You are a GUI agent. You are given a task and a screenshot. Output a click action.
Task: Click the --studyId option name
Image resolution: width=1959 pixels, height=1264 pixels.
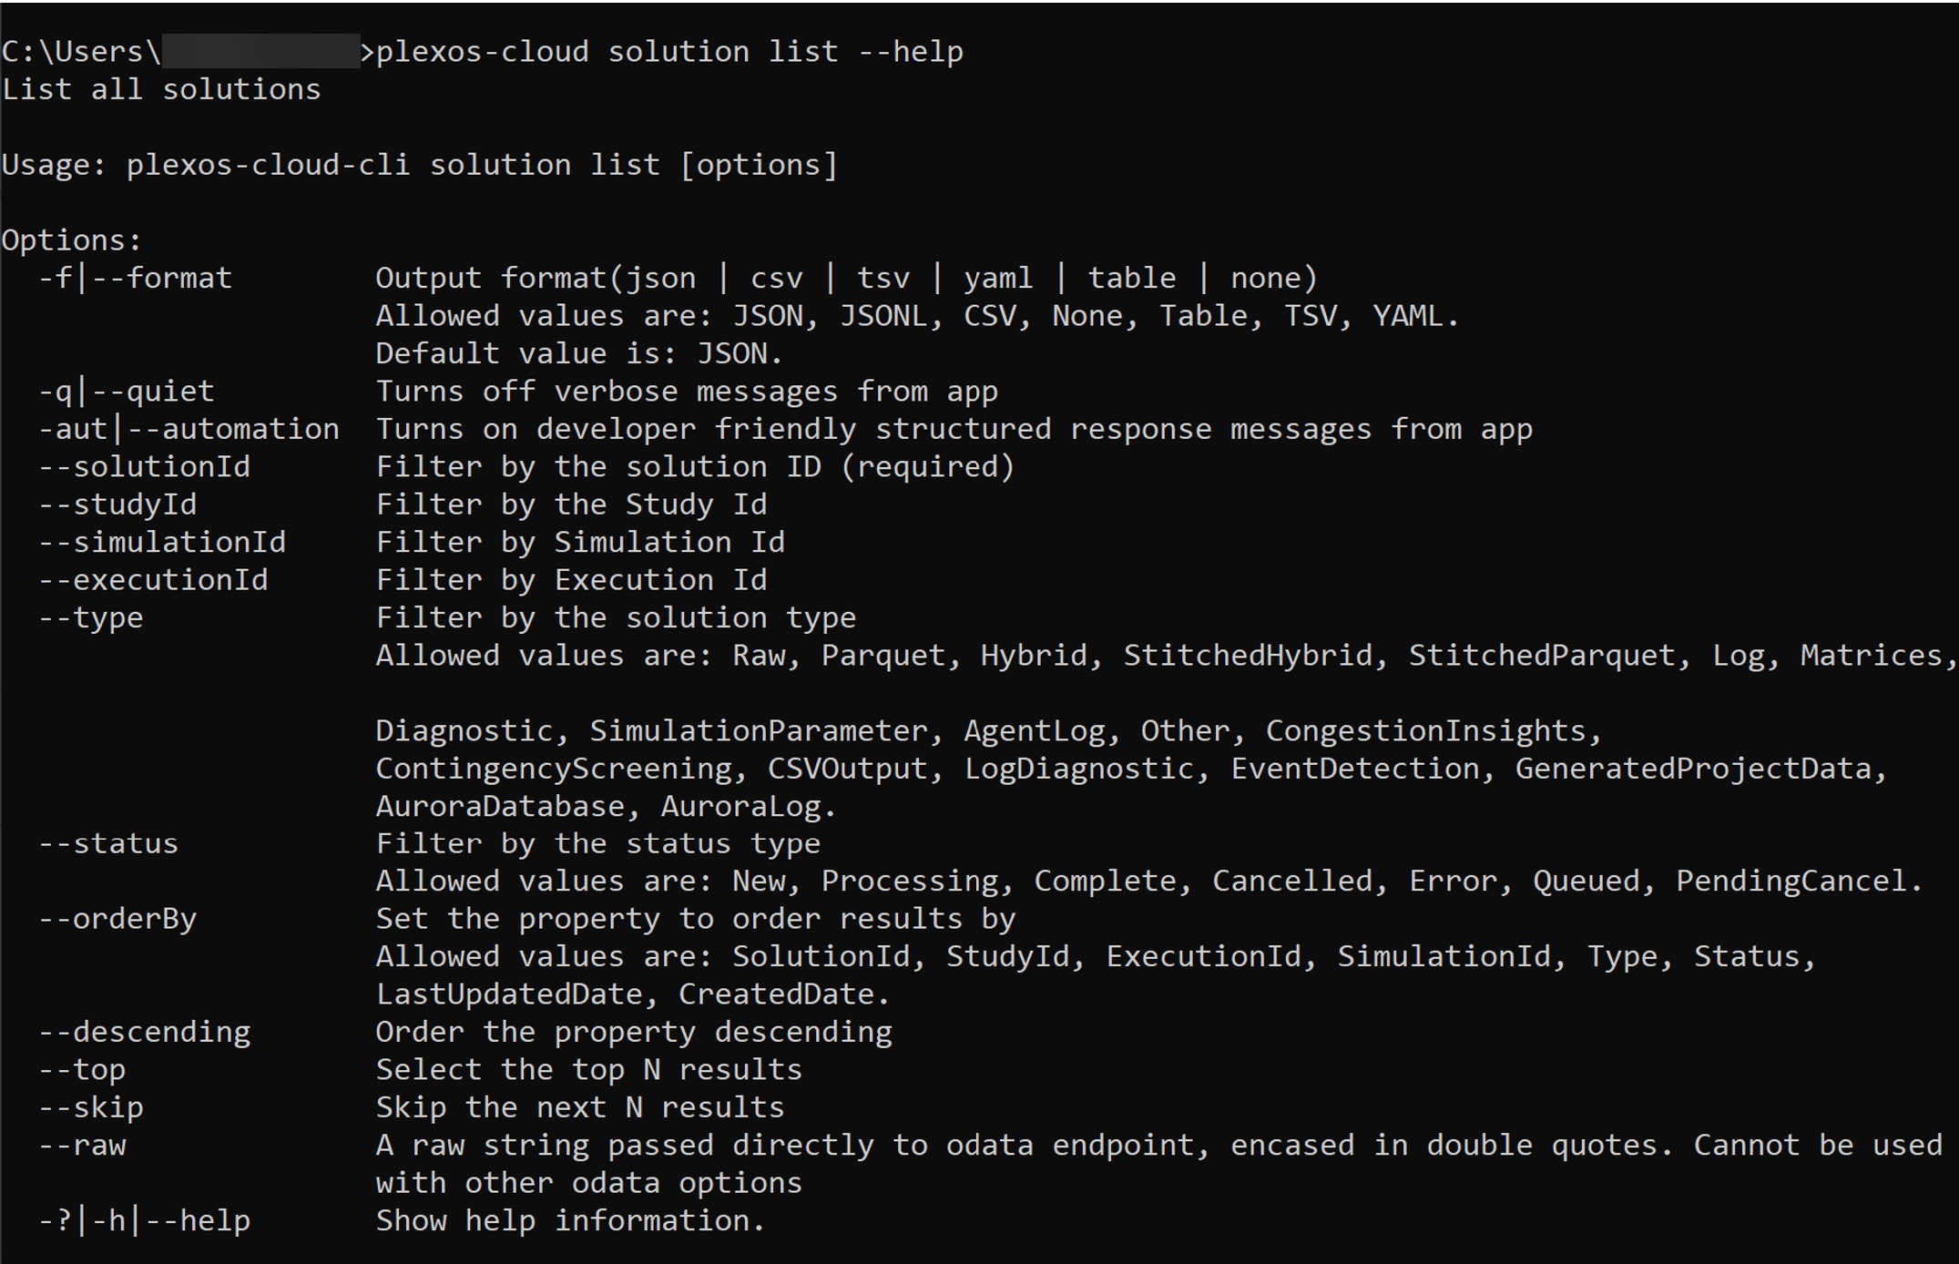click(117, 505)
